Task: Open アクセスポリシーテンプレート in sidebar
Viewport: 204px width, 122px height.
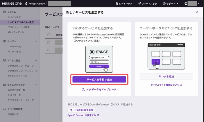Action: 23,71
